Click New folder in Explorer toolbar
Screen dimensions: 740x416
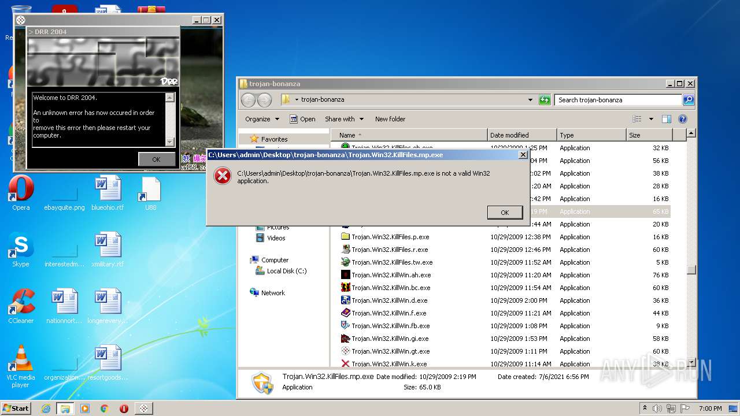point(390,119)
